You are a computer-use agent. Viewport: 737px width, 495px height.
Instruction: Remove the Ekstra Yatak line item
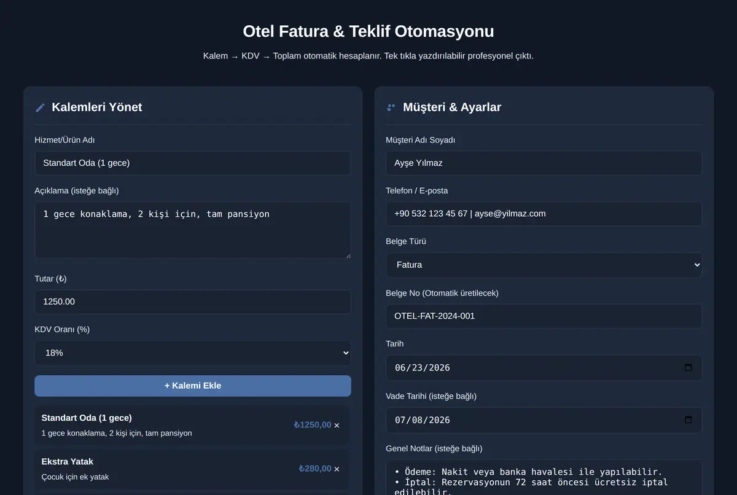337,469
